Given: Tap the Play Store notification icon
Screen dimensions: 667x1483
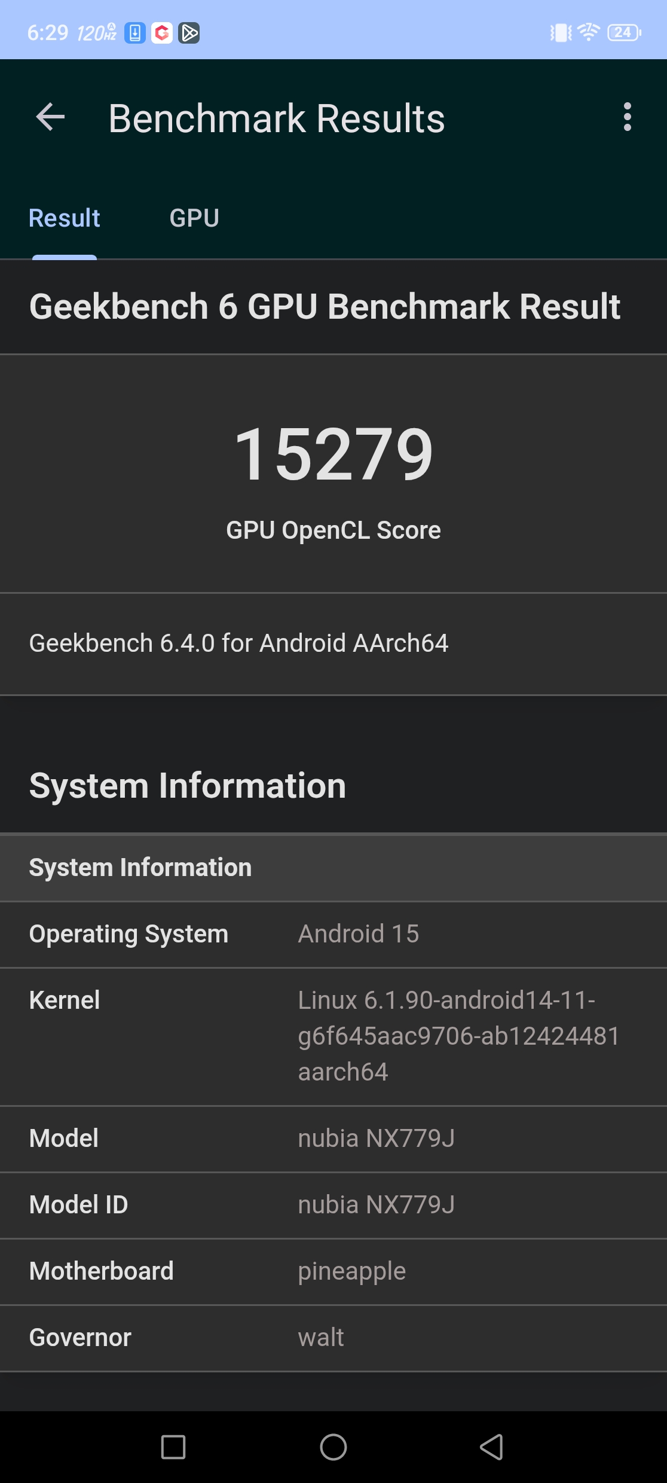Looking at the screenshot, I should [189, 33].
